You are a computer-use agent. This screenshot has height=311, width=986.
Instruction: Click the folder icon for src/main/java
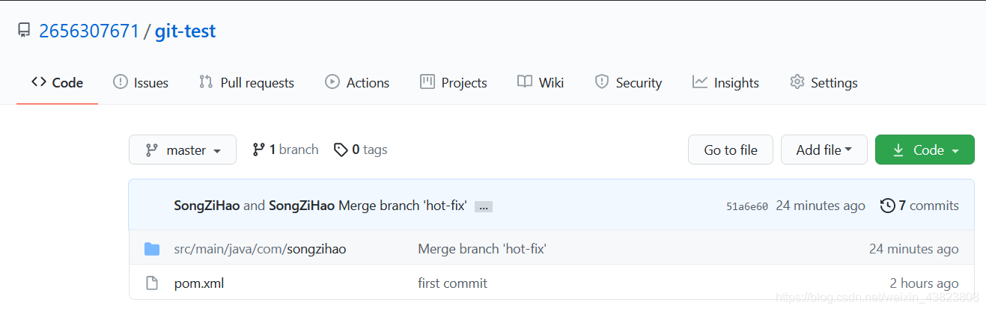pos(152,249)
